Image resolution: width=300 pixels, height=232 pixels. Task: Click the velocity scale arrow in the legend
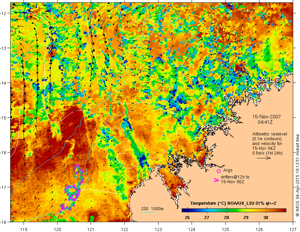click(x=264, y=158)
